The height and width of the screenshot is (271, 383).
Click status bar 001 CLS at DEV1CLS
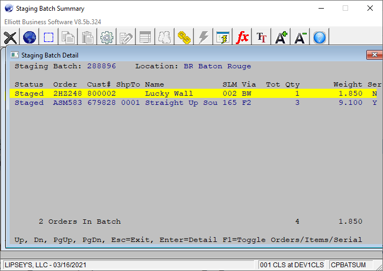click(292, 265)
